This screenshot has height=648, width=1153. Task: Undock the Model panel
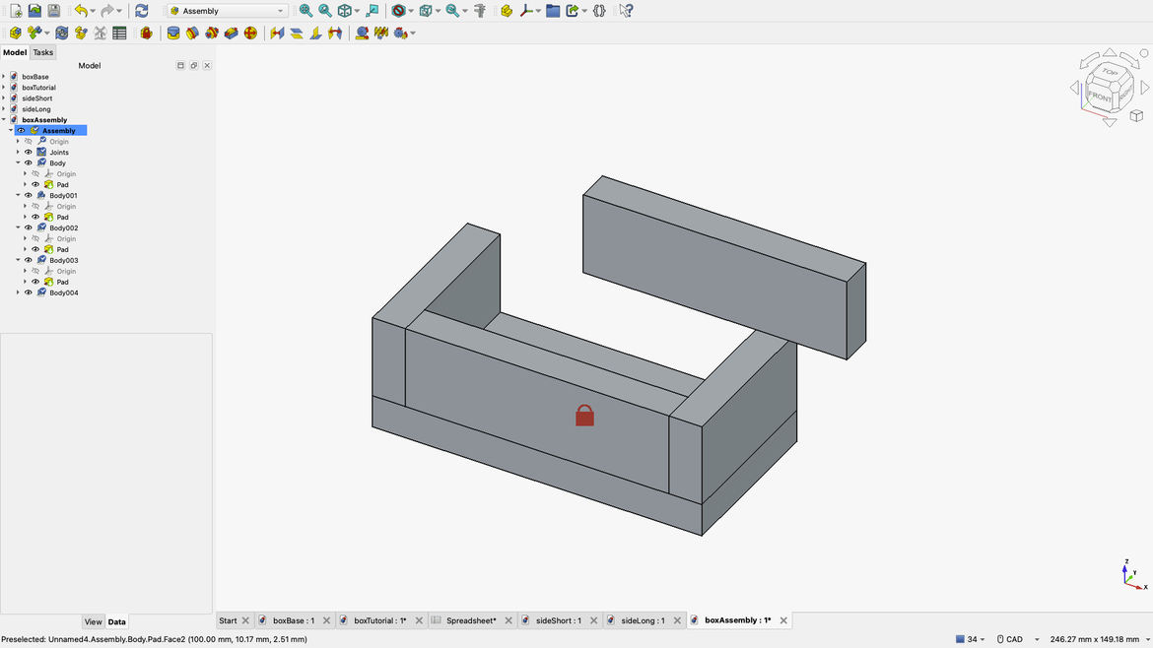(x=193, y=65)
